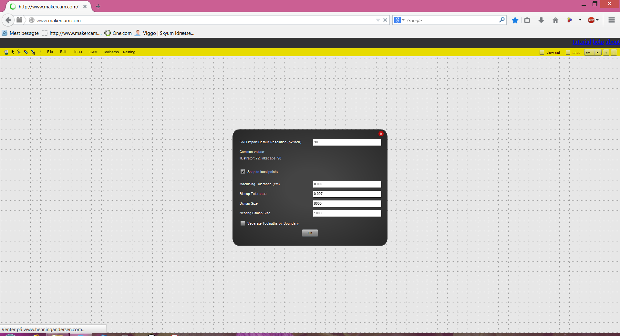Click the zoom out minus button
Screen dimensions: 620x336
614,53
